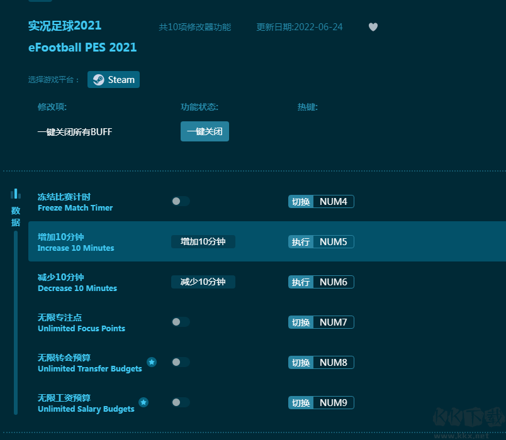Click the 减少10分钟 execute button

(203, 282)
